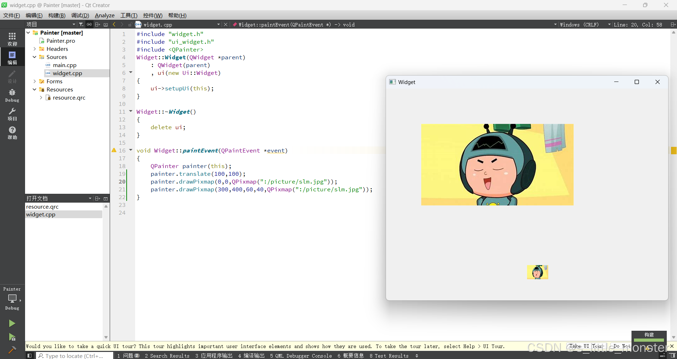The height and width of the screenshot is (359, 677).
Task: Click the Type to locate search field
Action: (74, 355)
